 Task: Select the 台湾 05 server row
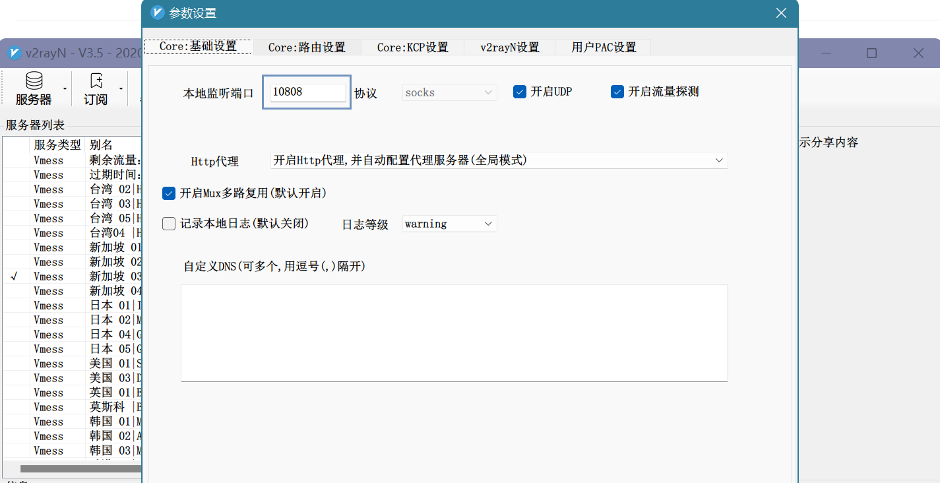[73, 218]
